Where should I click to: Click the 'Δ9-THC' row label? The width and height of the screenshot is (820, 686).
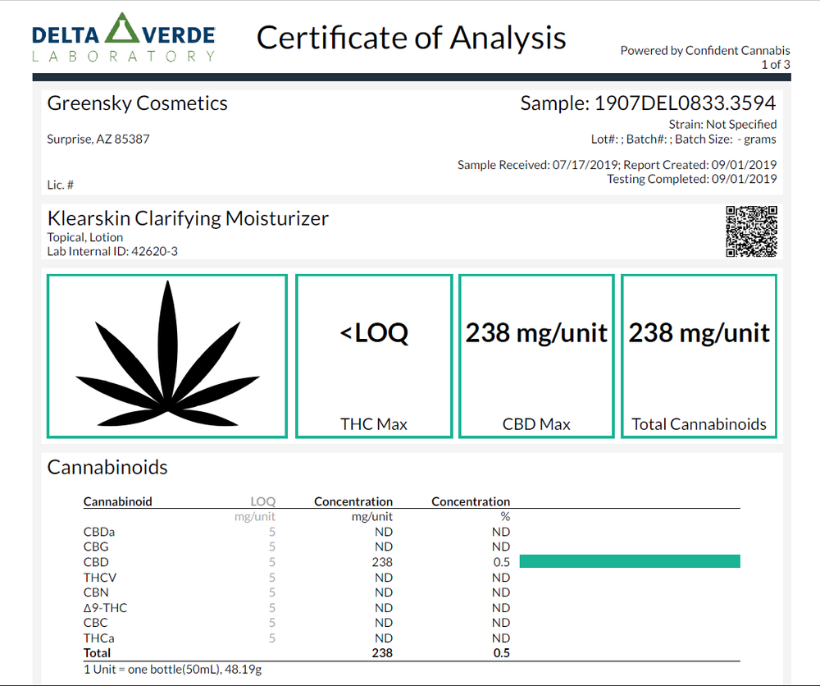click(105, 607)
